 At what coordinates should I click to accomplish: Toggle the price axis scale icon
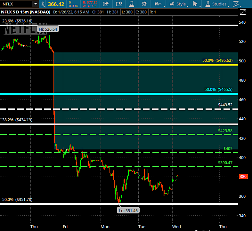(242, 12)
